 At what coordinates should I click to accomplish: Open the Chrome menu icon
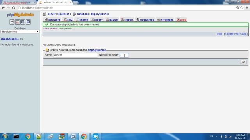tap(247, 8)
